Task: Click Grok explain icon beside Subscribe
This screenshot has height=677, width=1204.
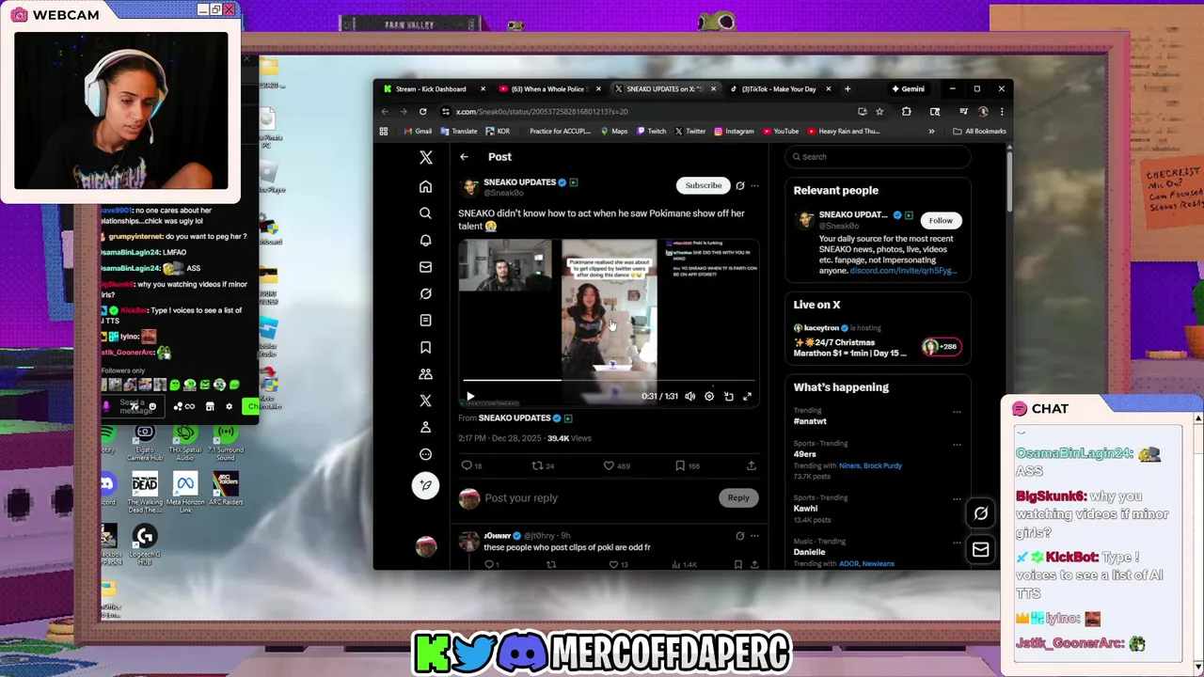Action: [x=740, y=185]
